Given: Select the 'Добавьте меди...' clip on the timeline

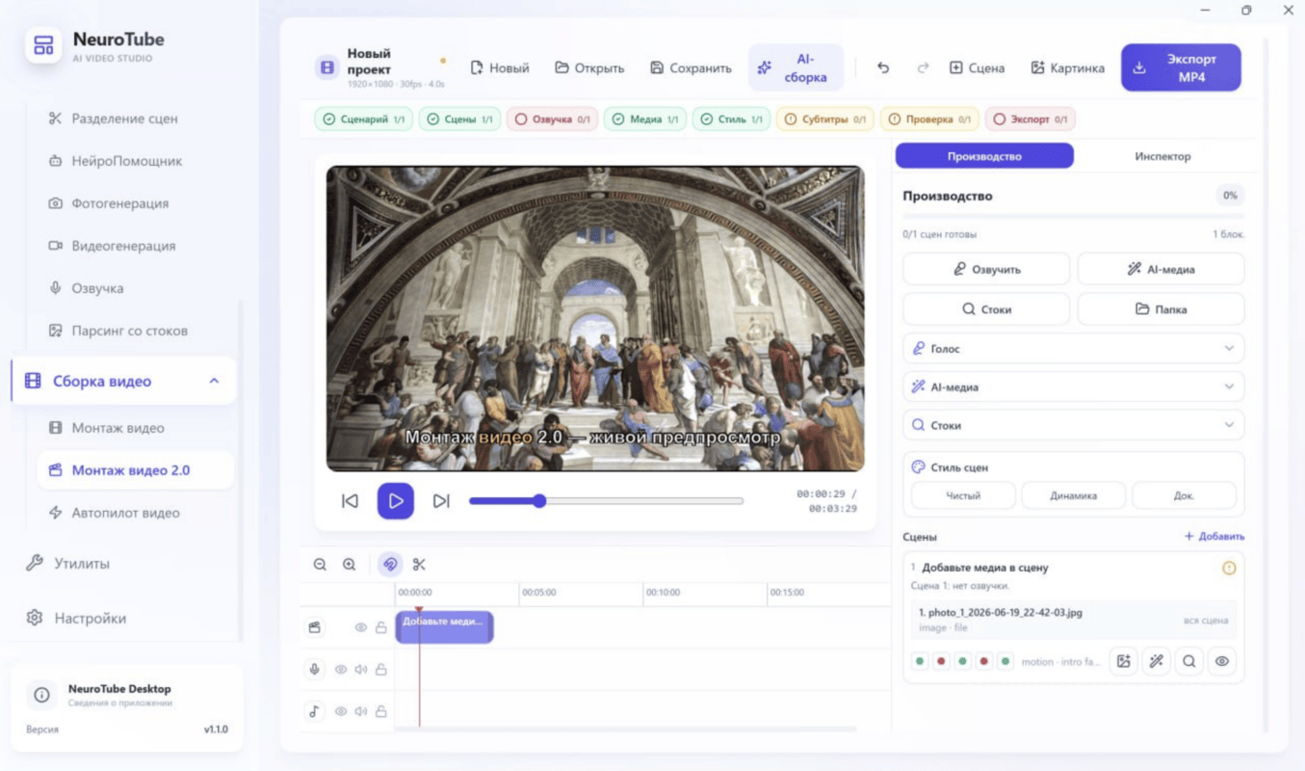Looking at the screenshot, I should (444, 626).
